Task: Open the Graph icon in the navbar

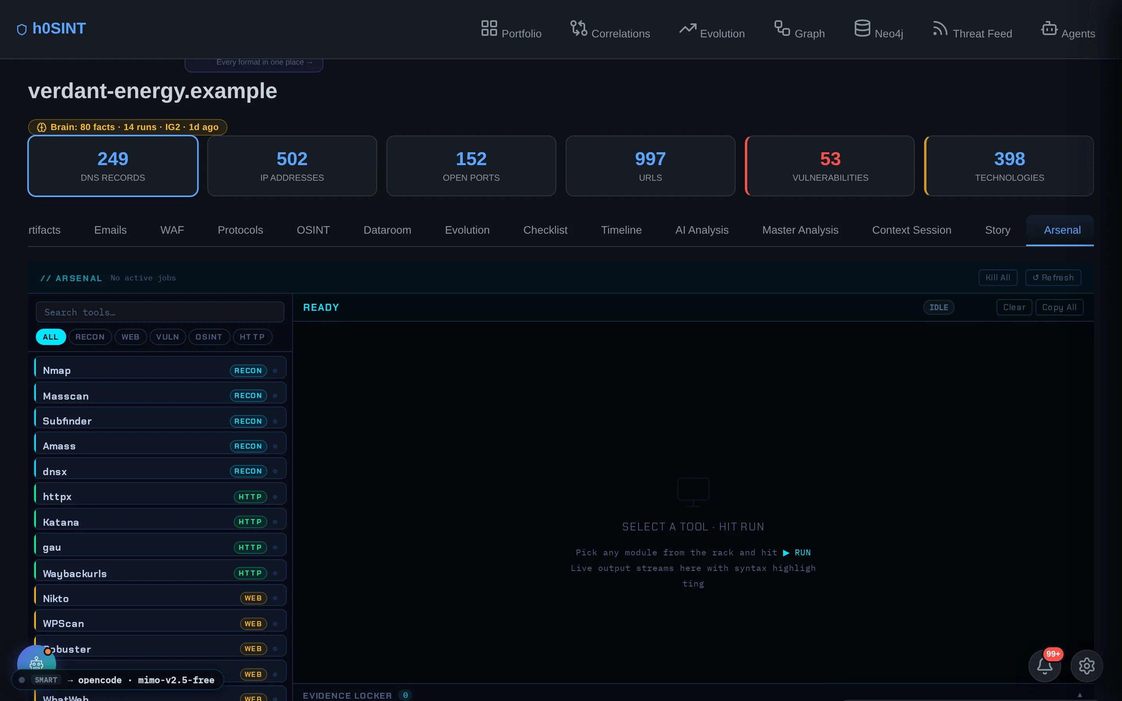Action: 782,28
